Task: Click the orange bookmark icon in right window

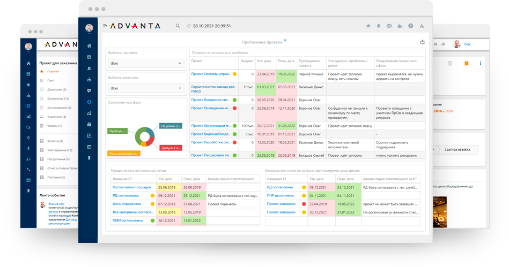Action: pos(467,64)
